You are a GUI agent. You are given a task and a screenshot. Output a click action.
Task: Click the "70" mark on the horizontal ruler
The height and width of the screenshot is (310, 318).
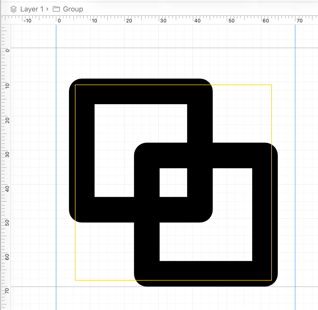click(300, 21)
